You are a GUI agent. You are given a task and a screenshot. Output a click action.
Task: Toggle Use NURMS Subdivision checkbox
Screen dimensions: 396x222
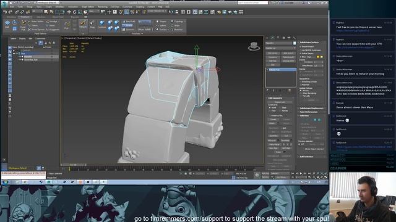[x=301, y=50]
